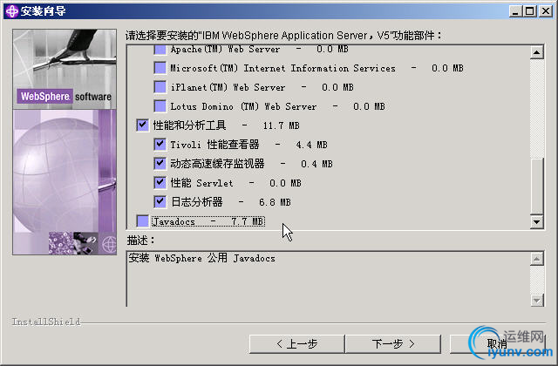
Task: Uncheck the 性能和分析工具 checkbox
Action: click(142, 125)
